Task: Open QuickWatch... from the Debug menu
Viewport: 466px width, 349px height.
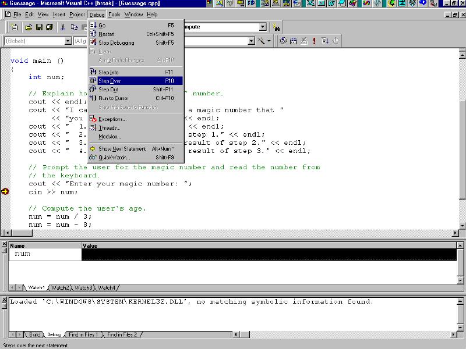Action: 136,157
